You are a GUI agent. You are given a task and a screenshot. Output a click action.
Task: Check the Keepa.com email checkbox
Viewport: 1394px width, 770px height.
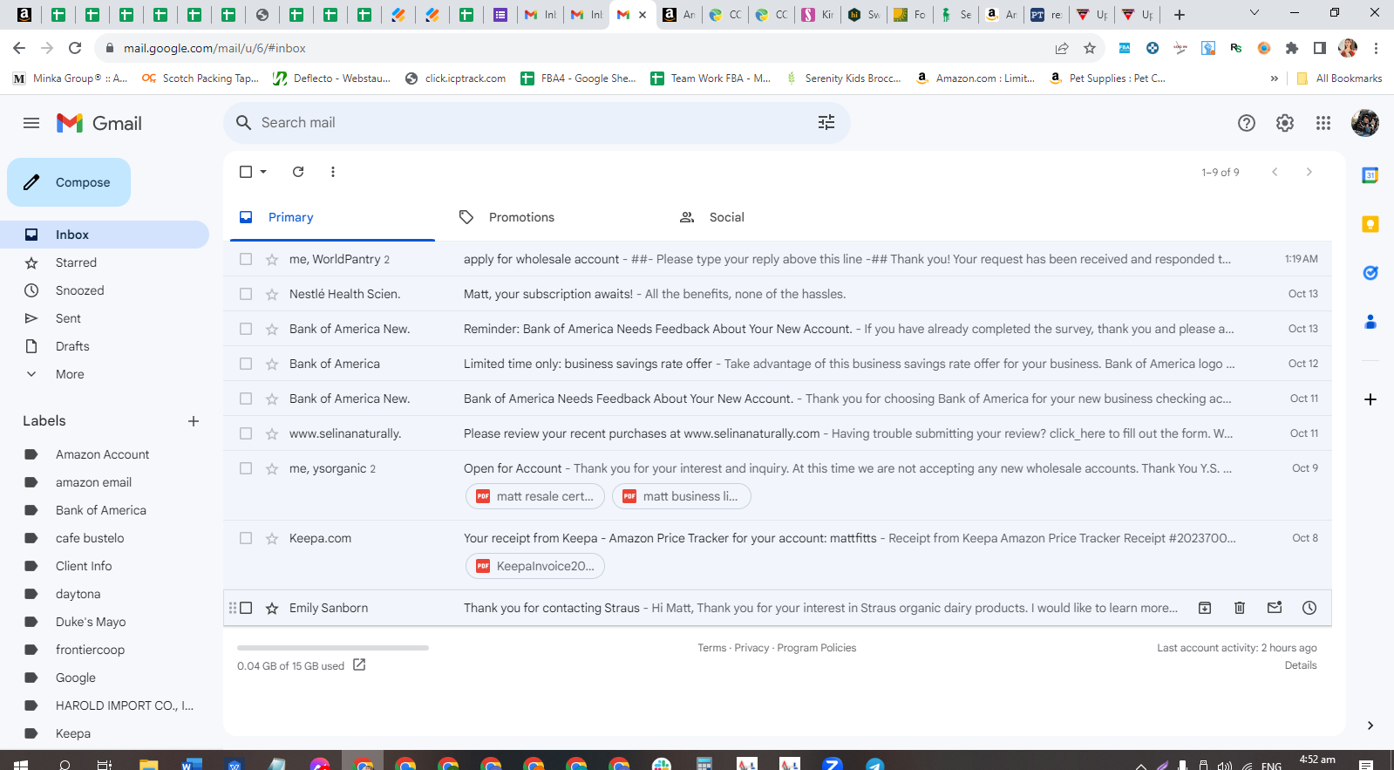246,538
